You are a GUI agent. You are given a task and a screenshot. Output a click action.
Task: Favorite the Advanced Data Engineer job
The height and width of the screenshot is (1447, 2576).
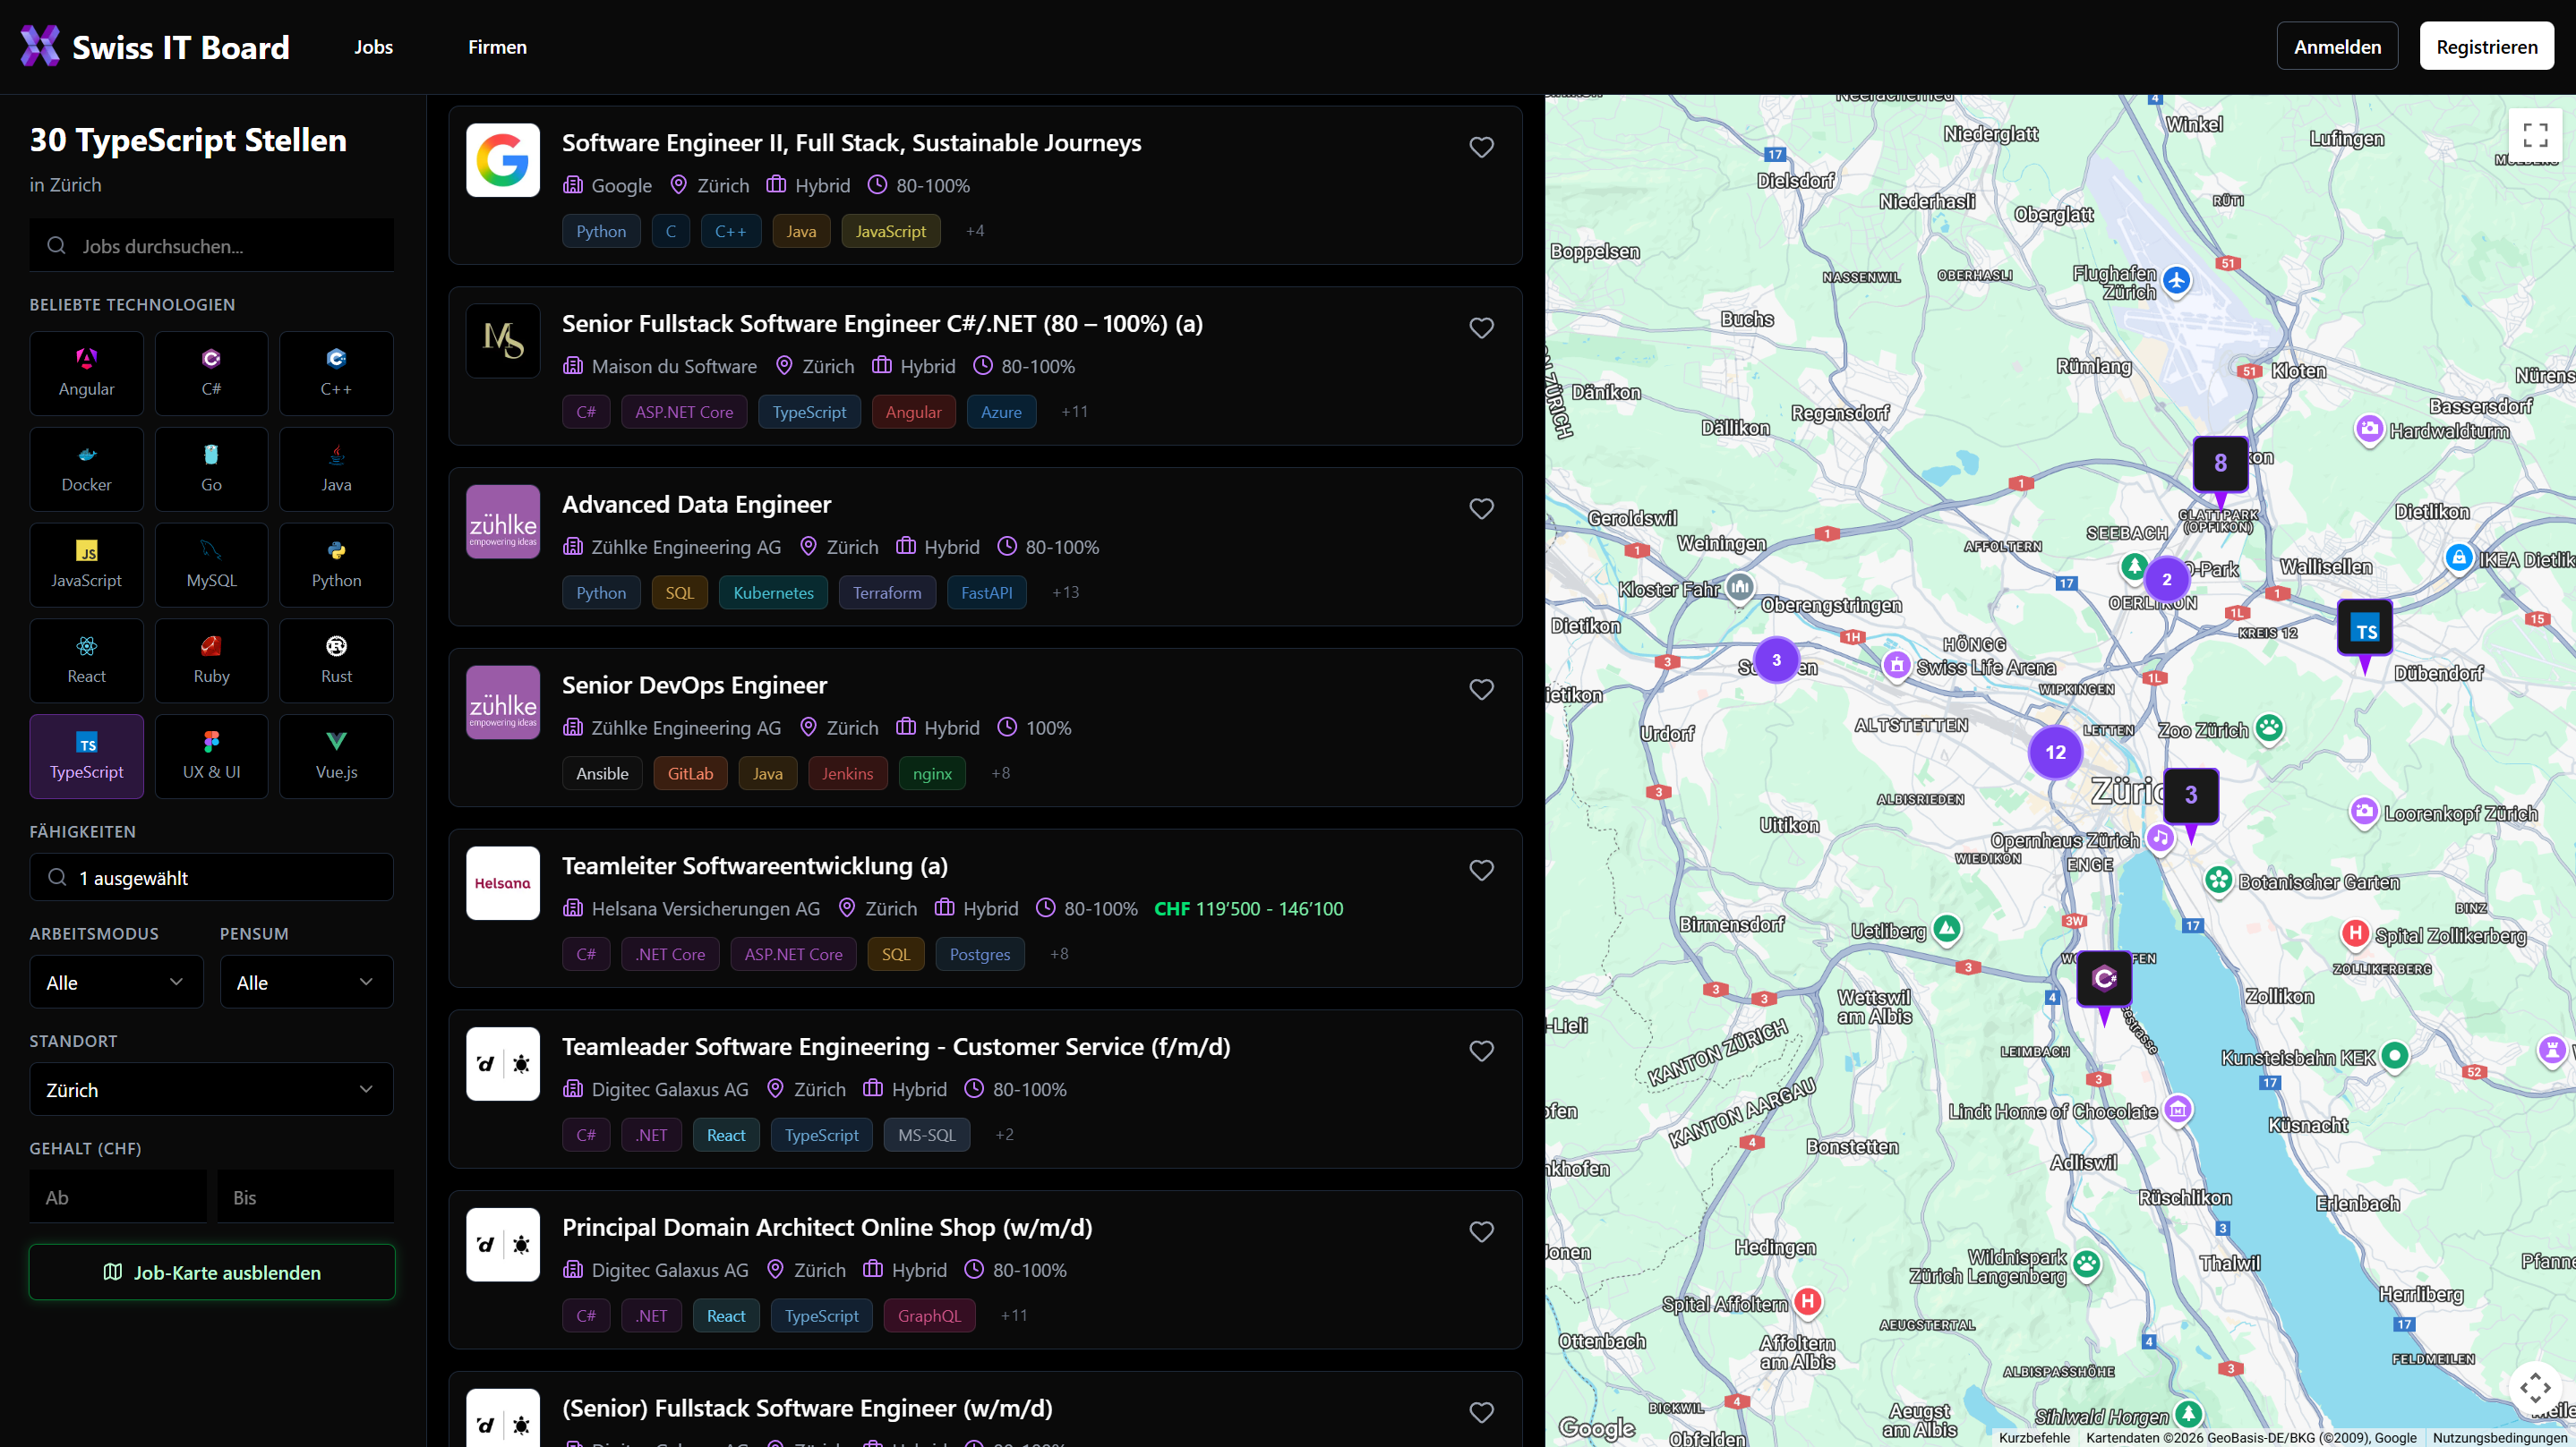[1481, 508]
